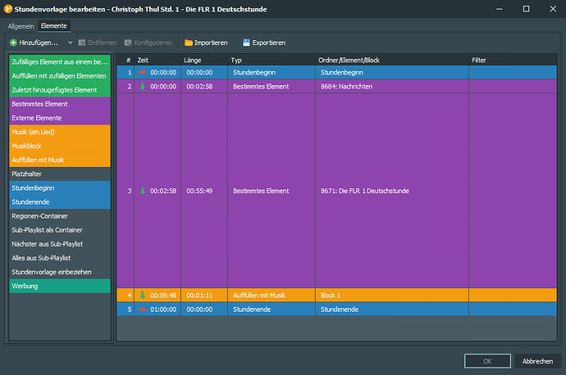The width and height of the screenshot is (566, 375).
Task: Switch to the Allgemein tab
Action: point(21,26)
